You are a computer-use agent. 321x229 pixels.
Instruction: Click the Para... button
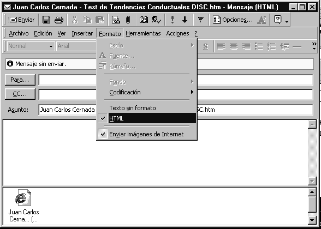(20, 80)
